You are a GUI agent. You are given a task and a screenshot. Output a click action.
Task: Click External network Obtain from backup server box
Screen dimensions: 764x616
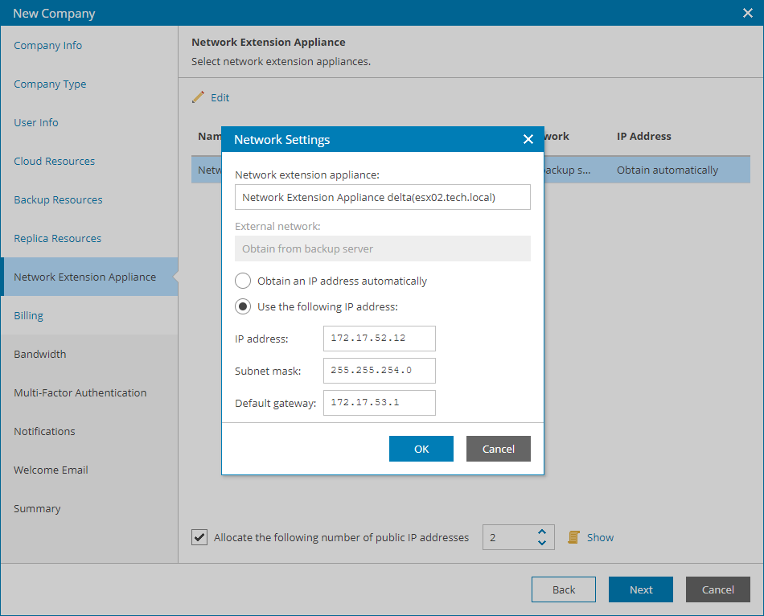(x=383, y=248)
